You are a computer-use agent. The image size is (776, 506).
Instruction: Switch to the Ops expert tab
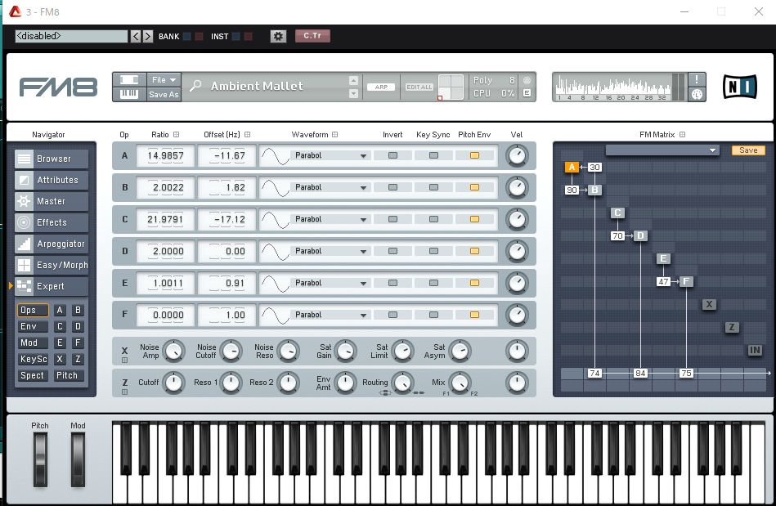pyautogui.click(x=33, y=310)
